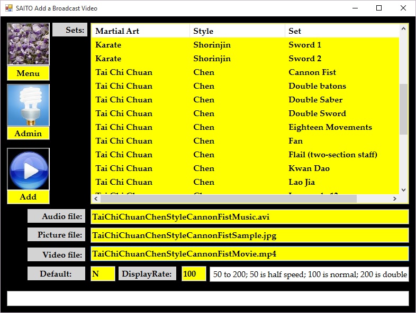This screenshot has height=313, width=416.
Task: Click the scroll down arrow of the list
Action: click(x=403, y=190)
